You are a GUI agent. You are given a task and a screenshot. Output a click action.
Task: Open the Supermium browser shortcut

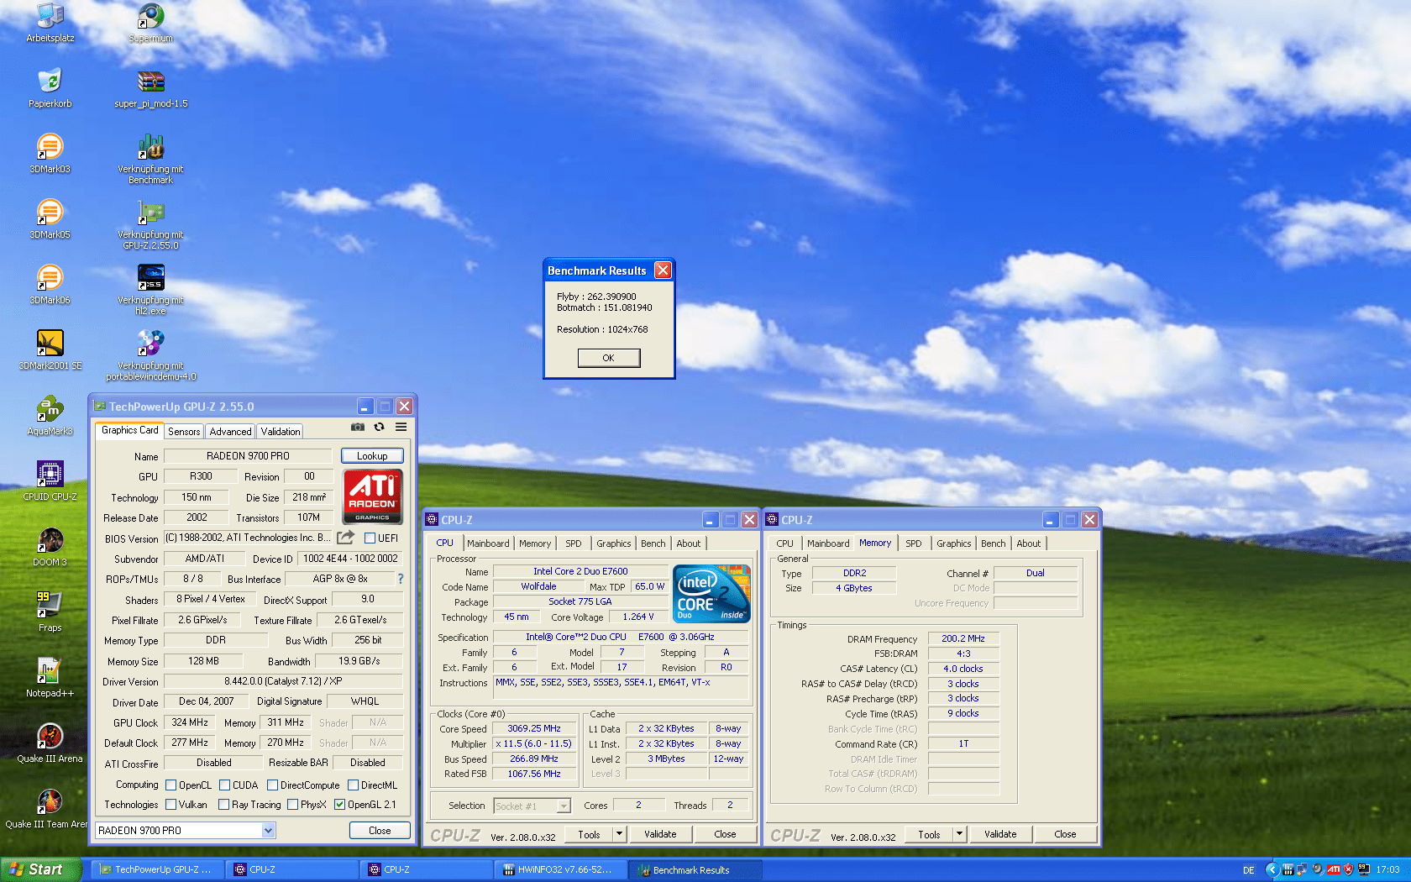(151, 23)
